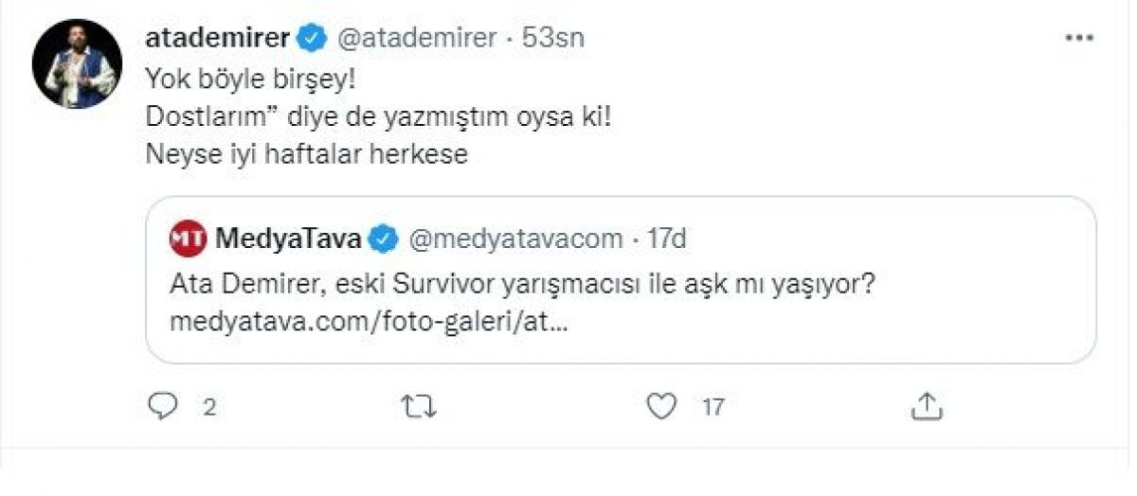Open the medyatava.com foto-galeri link
The image size is (1137, 496).
(369, 323)
